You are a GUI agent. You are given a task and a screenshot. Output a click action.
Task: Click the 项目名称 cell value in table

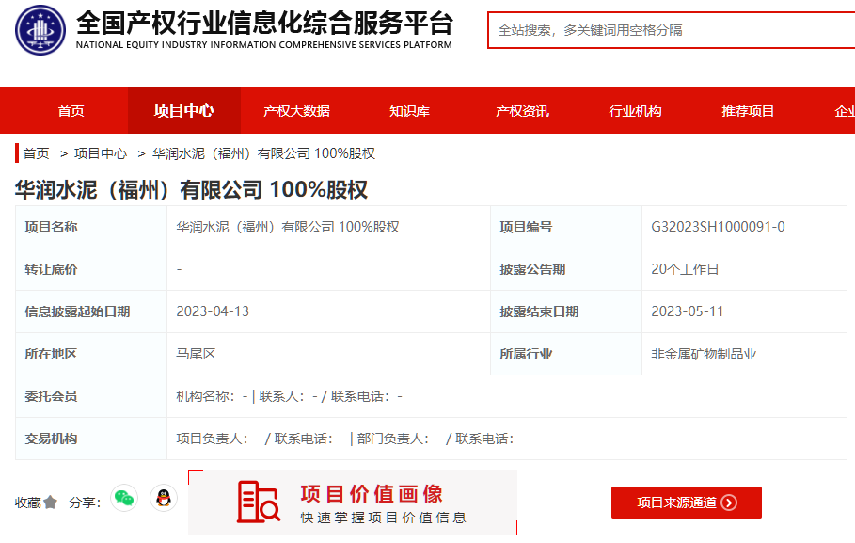click(x=288, y=227)
